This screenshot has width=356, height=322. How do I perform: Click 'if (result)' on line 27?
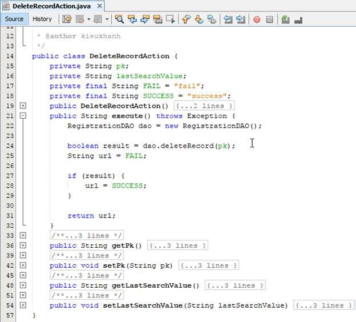(x=91, y=176)
